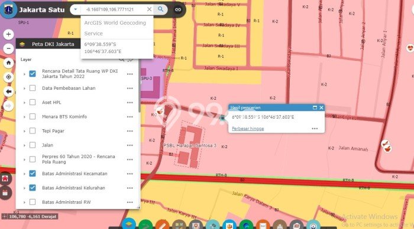Screen dimensions: 414x229
Task: Click the PSBL Harapan Sentosa 3 label
Action: (190, 145)
